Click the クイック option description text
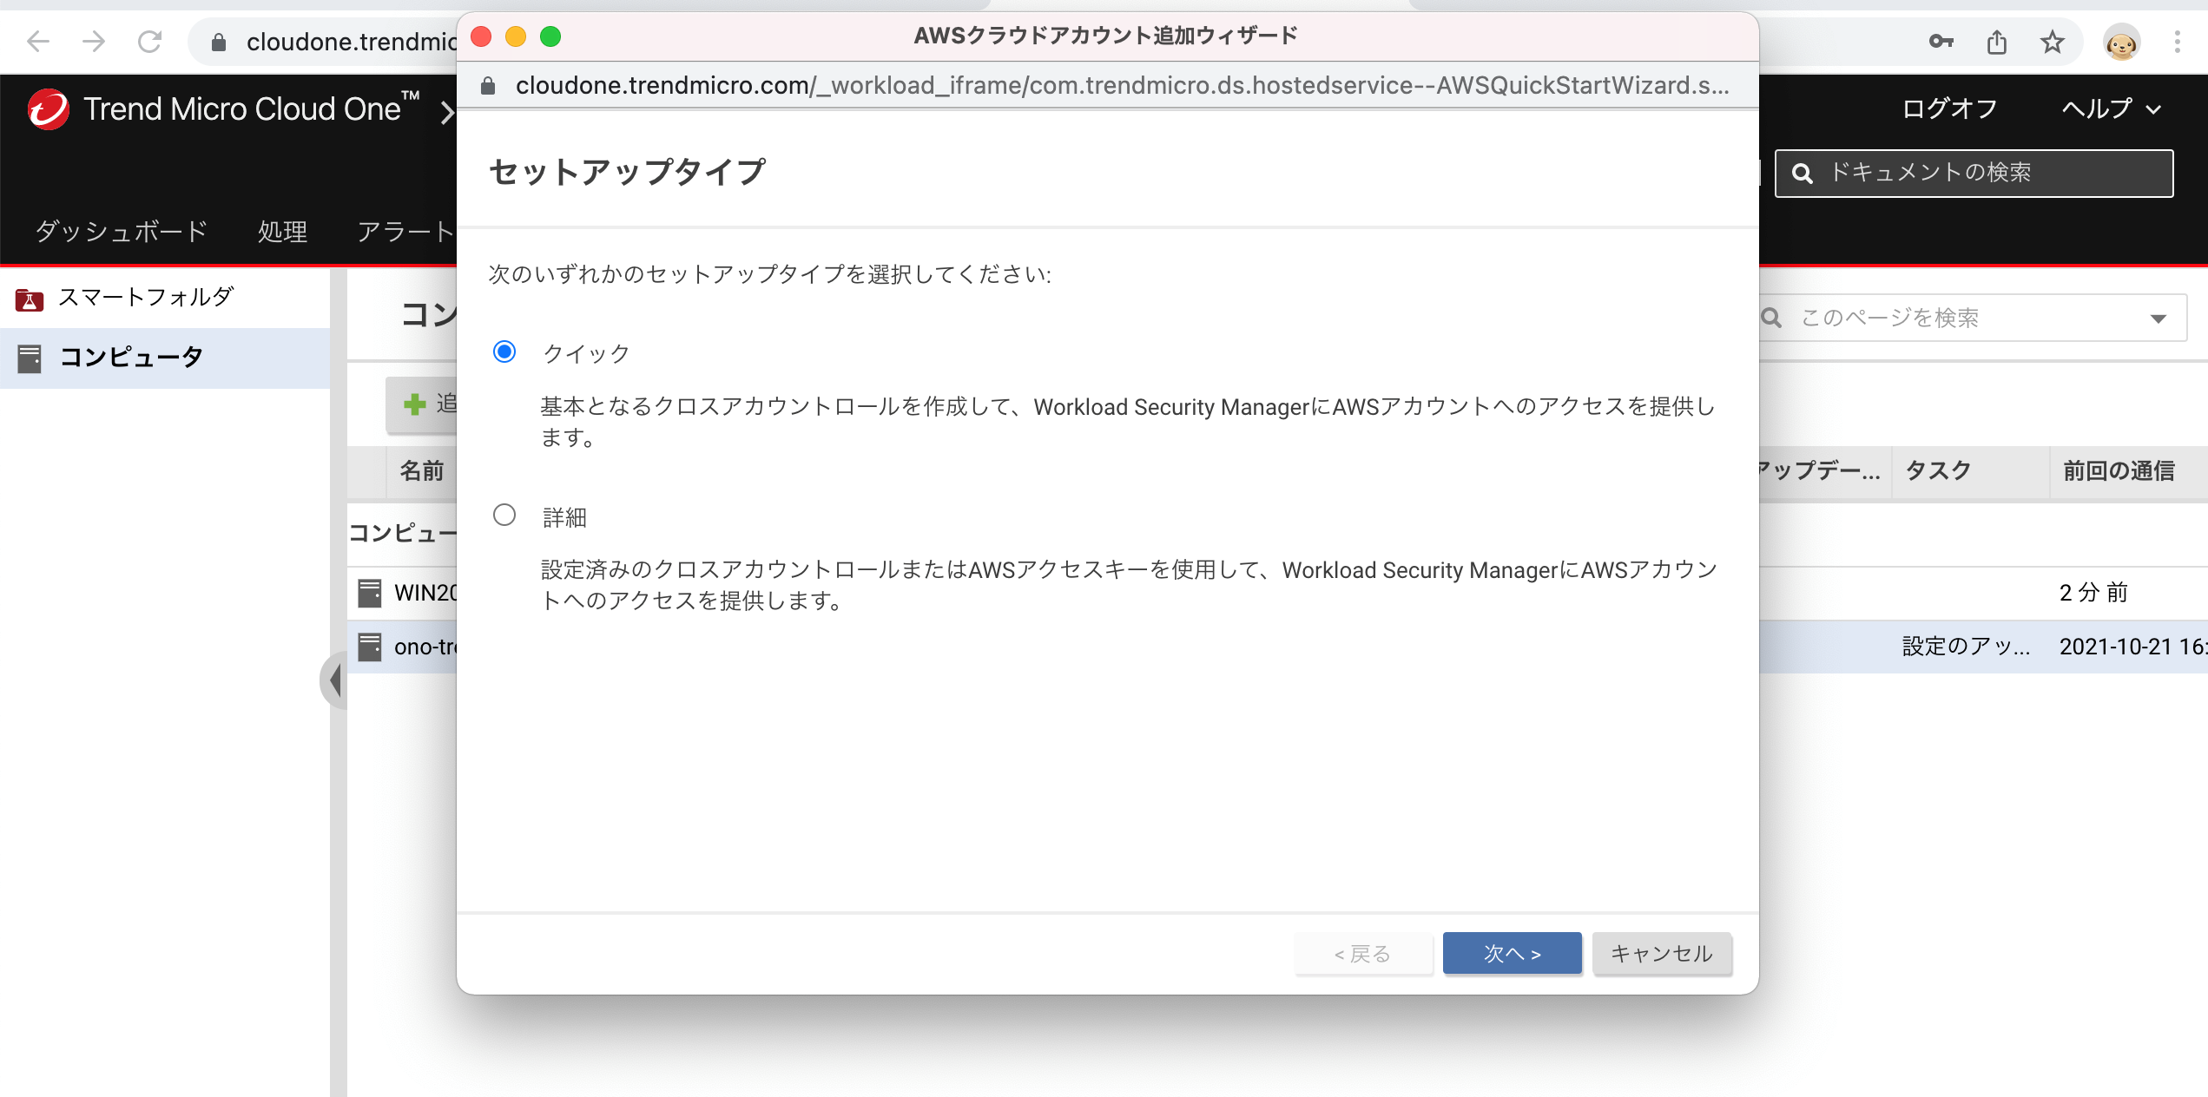This screenshot has width=2208, height=1097. click(1127, 422)
